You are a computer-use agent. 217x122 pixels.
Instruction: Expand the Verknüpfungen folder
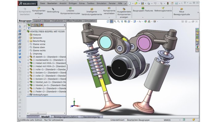click(x=28, y=95)
